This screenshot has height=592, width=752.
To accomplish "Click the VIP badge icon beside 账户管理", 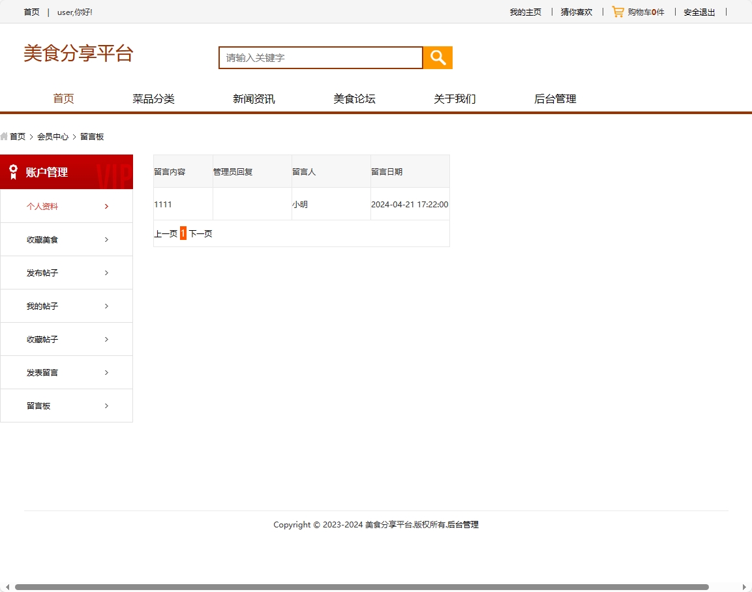I will tap(13, 171).
